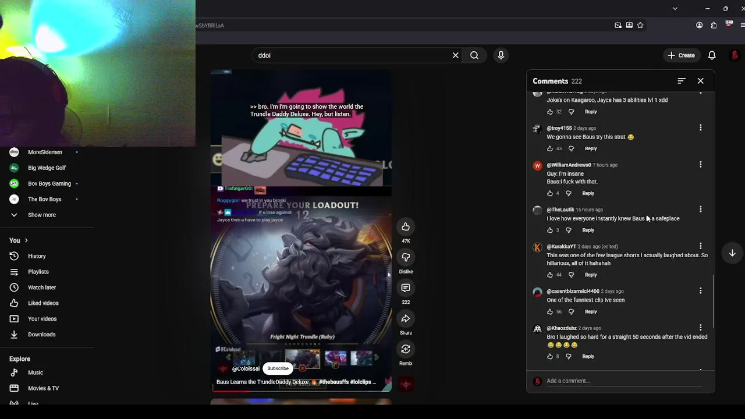Like the Shorts video (47K)
Viewport: 745px width, 419px height.
click(x=406, y=226)
